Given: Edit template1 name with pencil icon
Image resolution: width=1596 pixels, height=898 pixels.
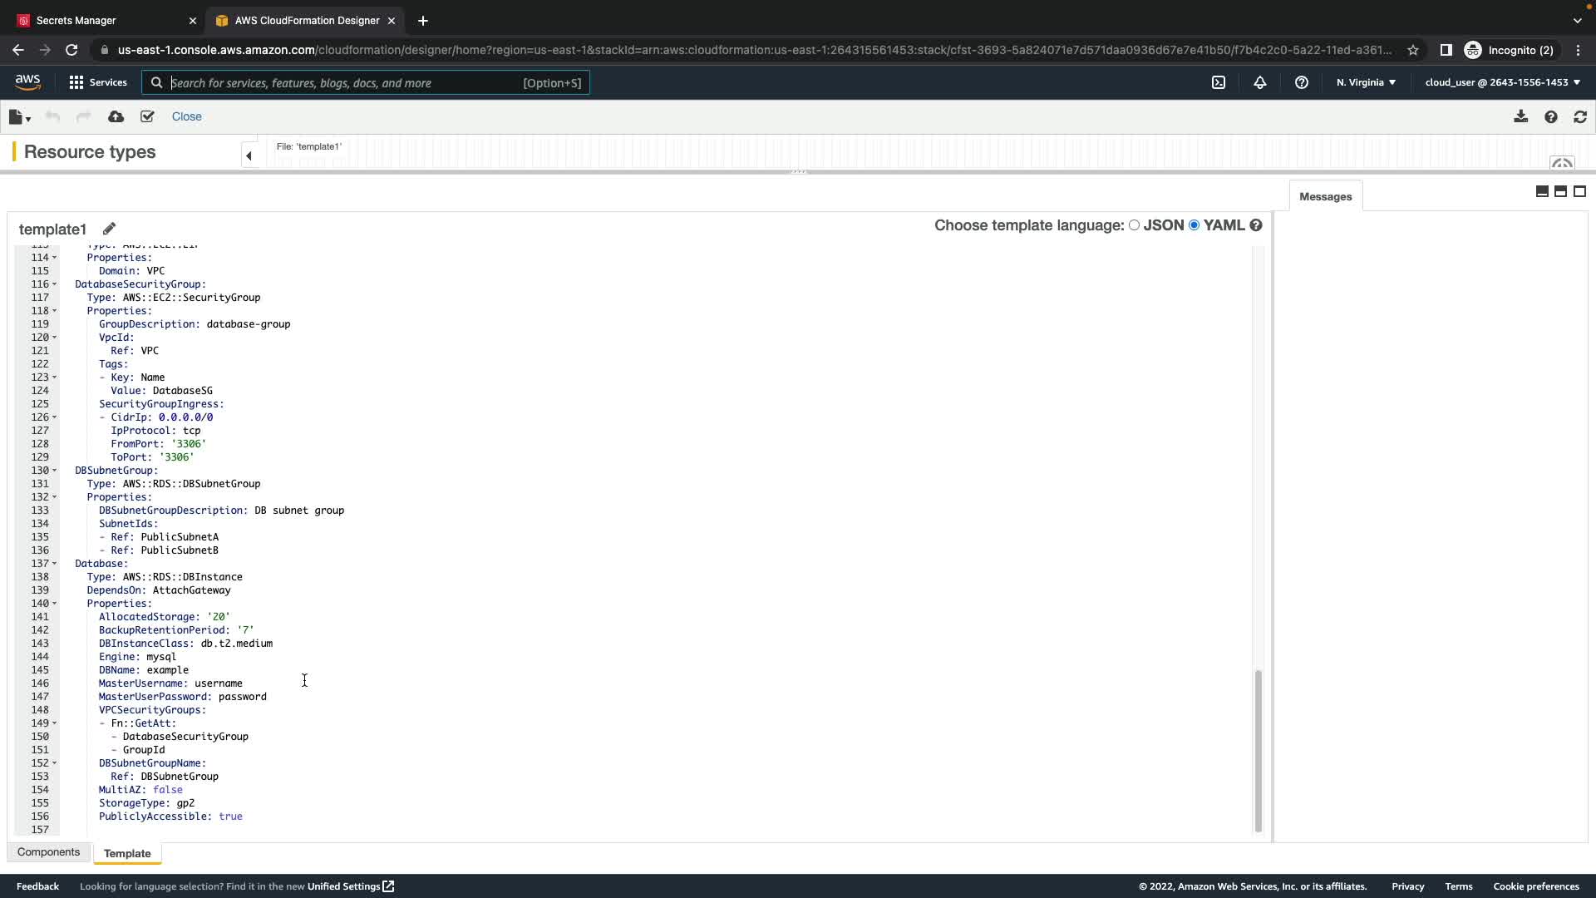Looking at the screenshot, I should 109,229.
